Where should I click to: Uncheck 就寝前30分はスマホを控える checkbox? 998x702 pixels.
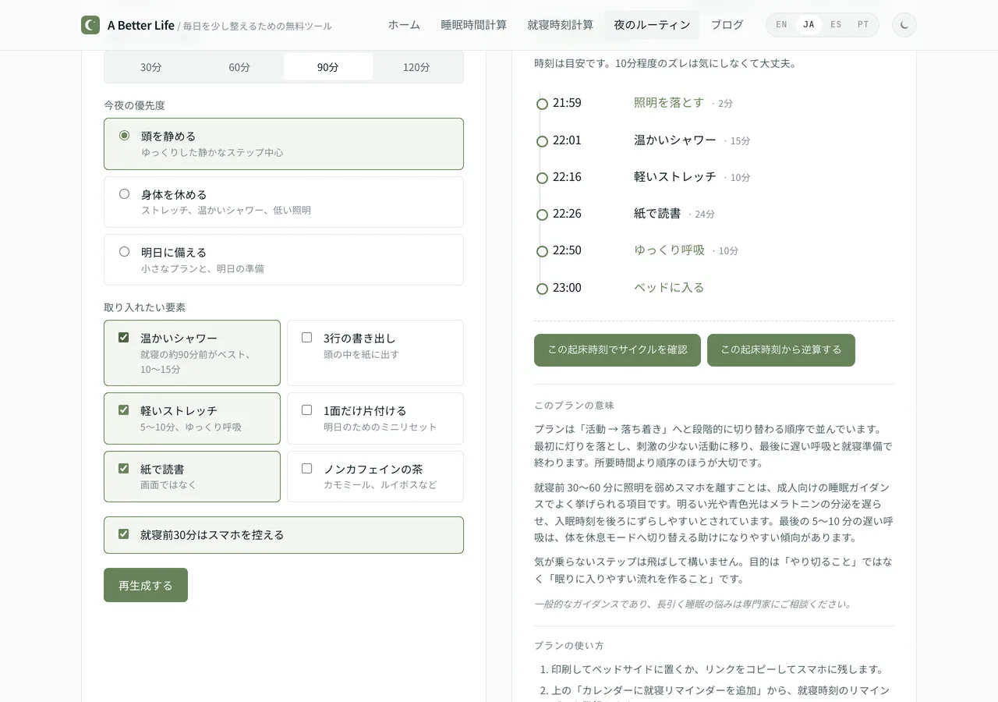pyautogui.click(x=123, y=534)
